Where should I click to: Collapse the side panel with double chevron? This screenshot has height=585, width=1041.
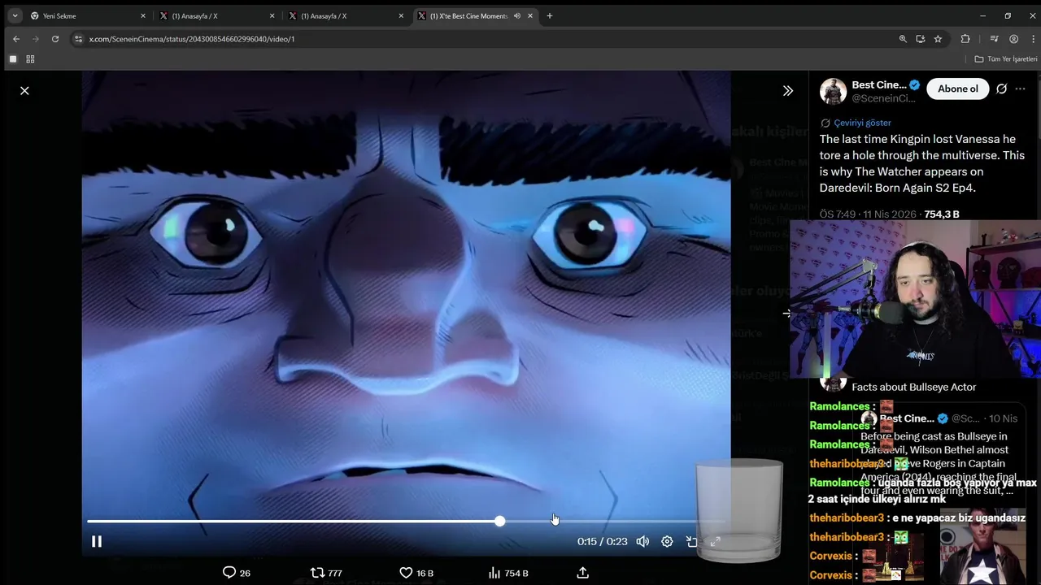point(787,91)
